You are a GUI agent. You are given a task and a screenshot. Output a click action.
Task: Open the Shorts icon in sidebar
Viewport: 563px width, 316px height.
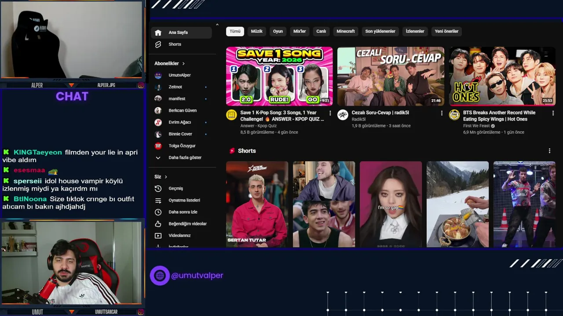(158, 44)
